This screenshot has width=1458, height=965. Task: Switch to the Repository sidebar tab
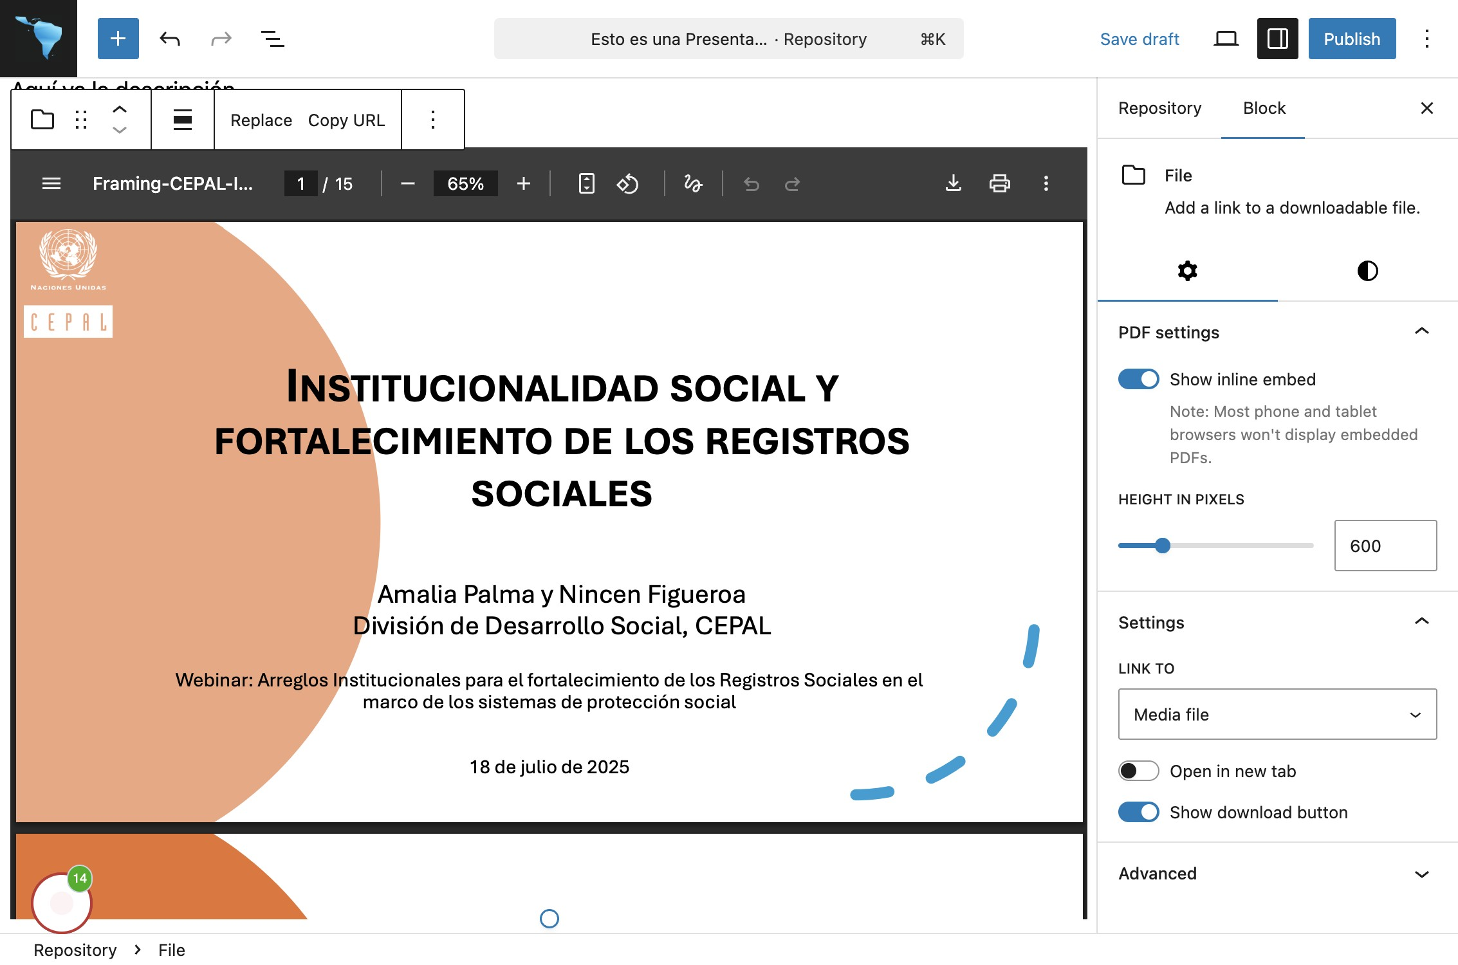pyautogui.click(x=1159, y=108)
